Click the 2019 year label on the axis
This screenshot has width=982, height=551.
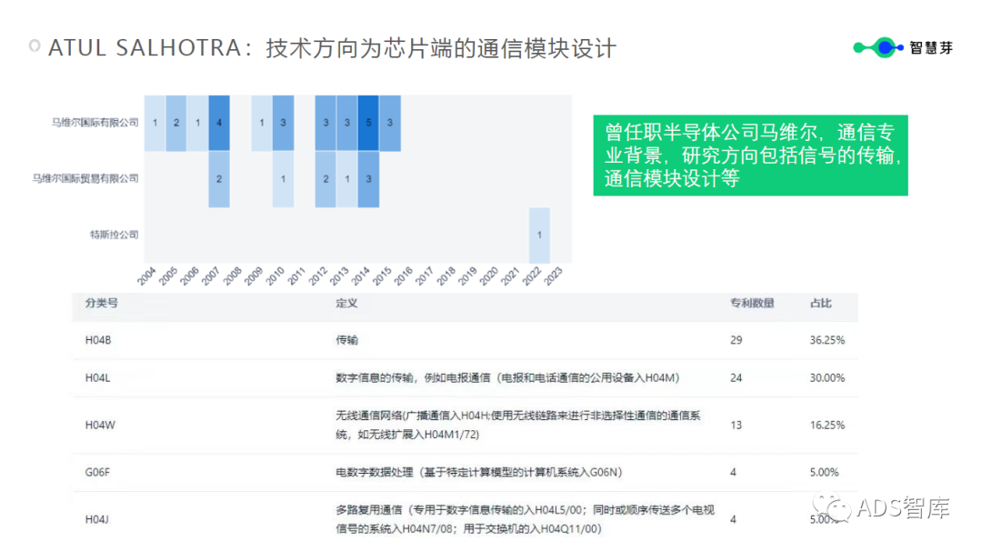point(467,276)
